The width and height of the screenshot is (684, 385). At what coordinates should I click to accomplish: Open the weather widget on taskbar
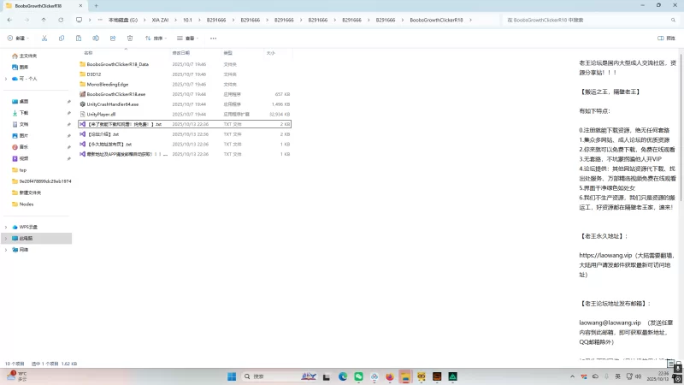click(17, 376)
